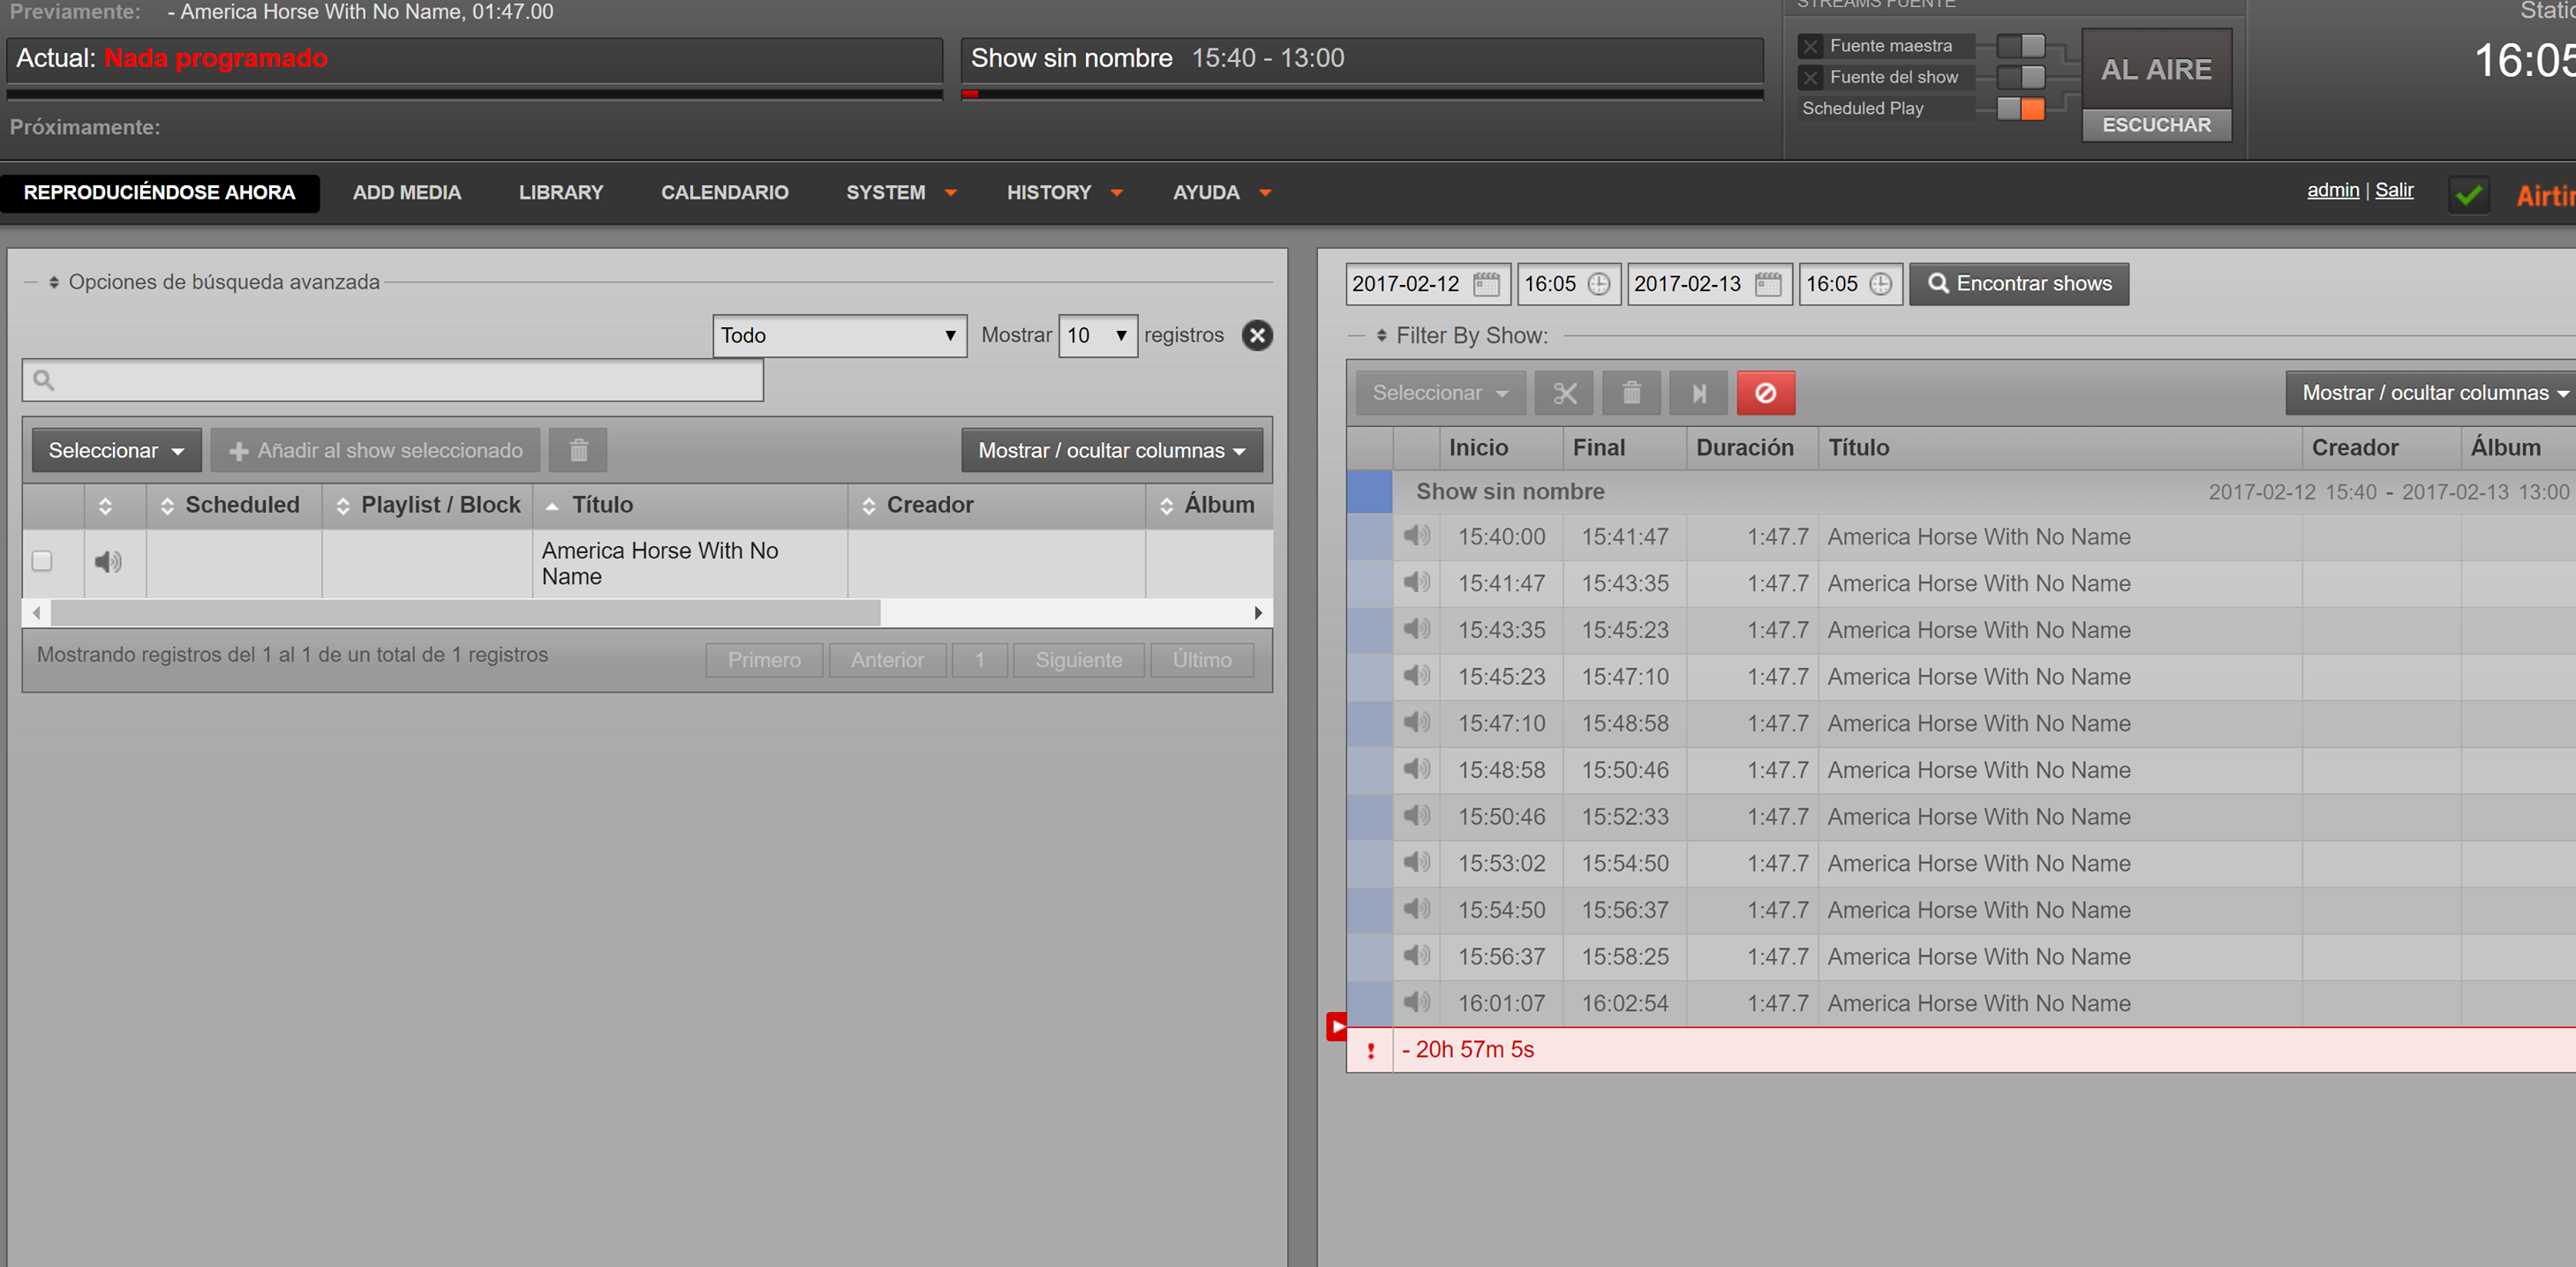Open calendar picker for end date 2017-02-13
This screenshot has width=2576, height=1267.
point(1768,284)
